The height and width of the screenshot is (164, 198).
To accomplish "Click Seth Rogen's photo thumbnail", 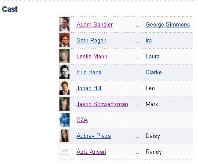I will pos(64,40).
